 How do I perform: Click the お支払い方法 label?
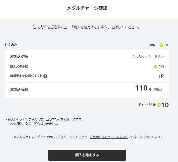[x=19, y=57]
